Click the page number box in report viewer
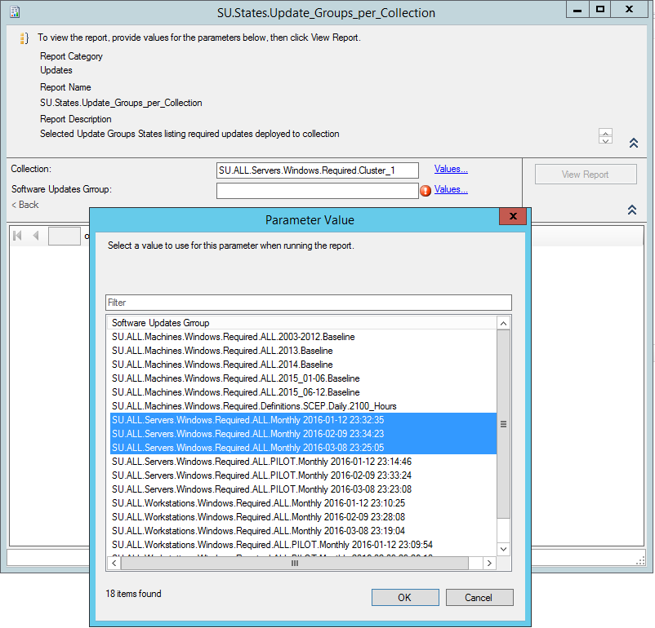Viewport: 655px width, 628px height. [x=65, y=236]
